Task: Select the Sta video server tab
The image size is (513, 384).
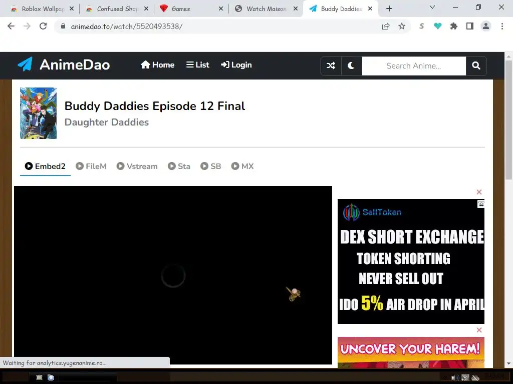Action: pyautogui.click(x=179, y=166)
